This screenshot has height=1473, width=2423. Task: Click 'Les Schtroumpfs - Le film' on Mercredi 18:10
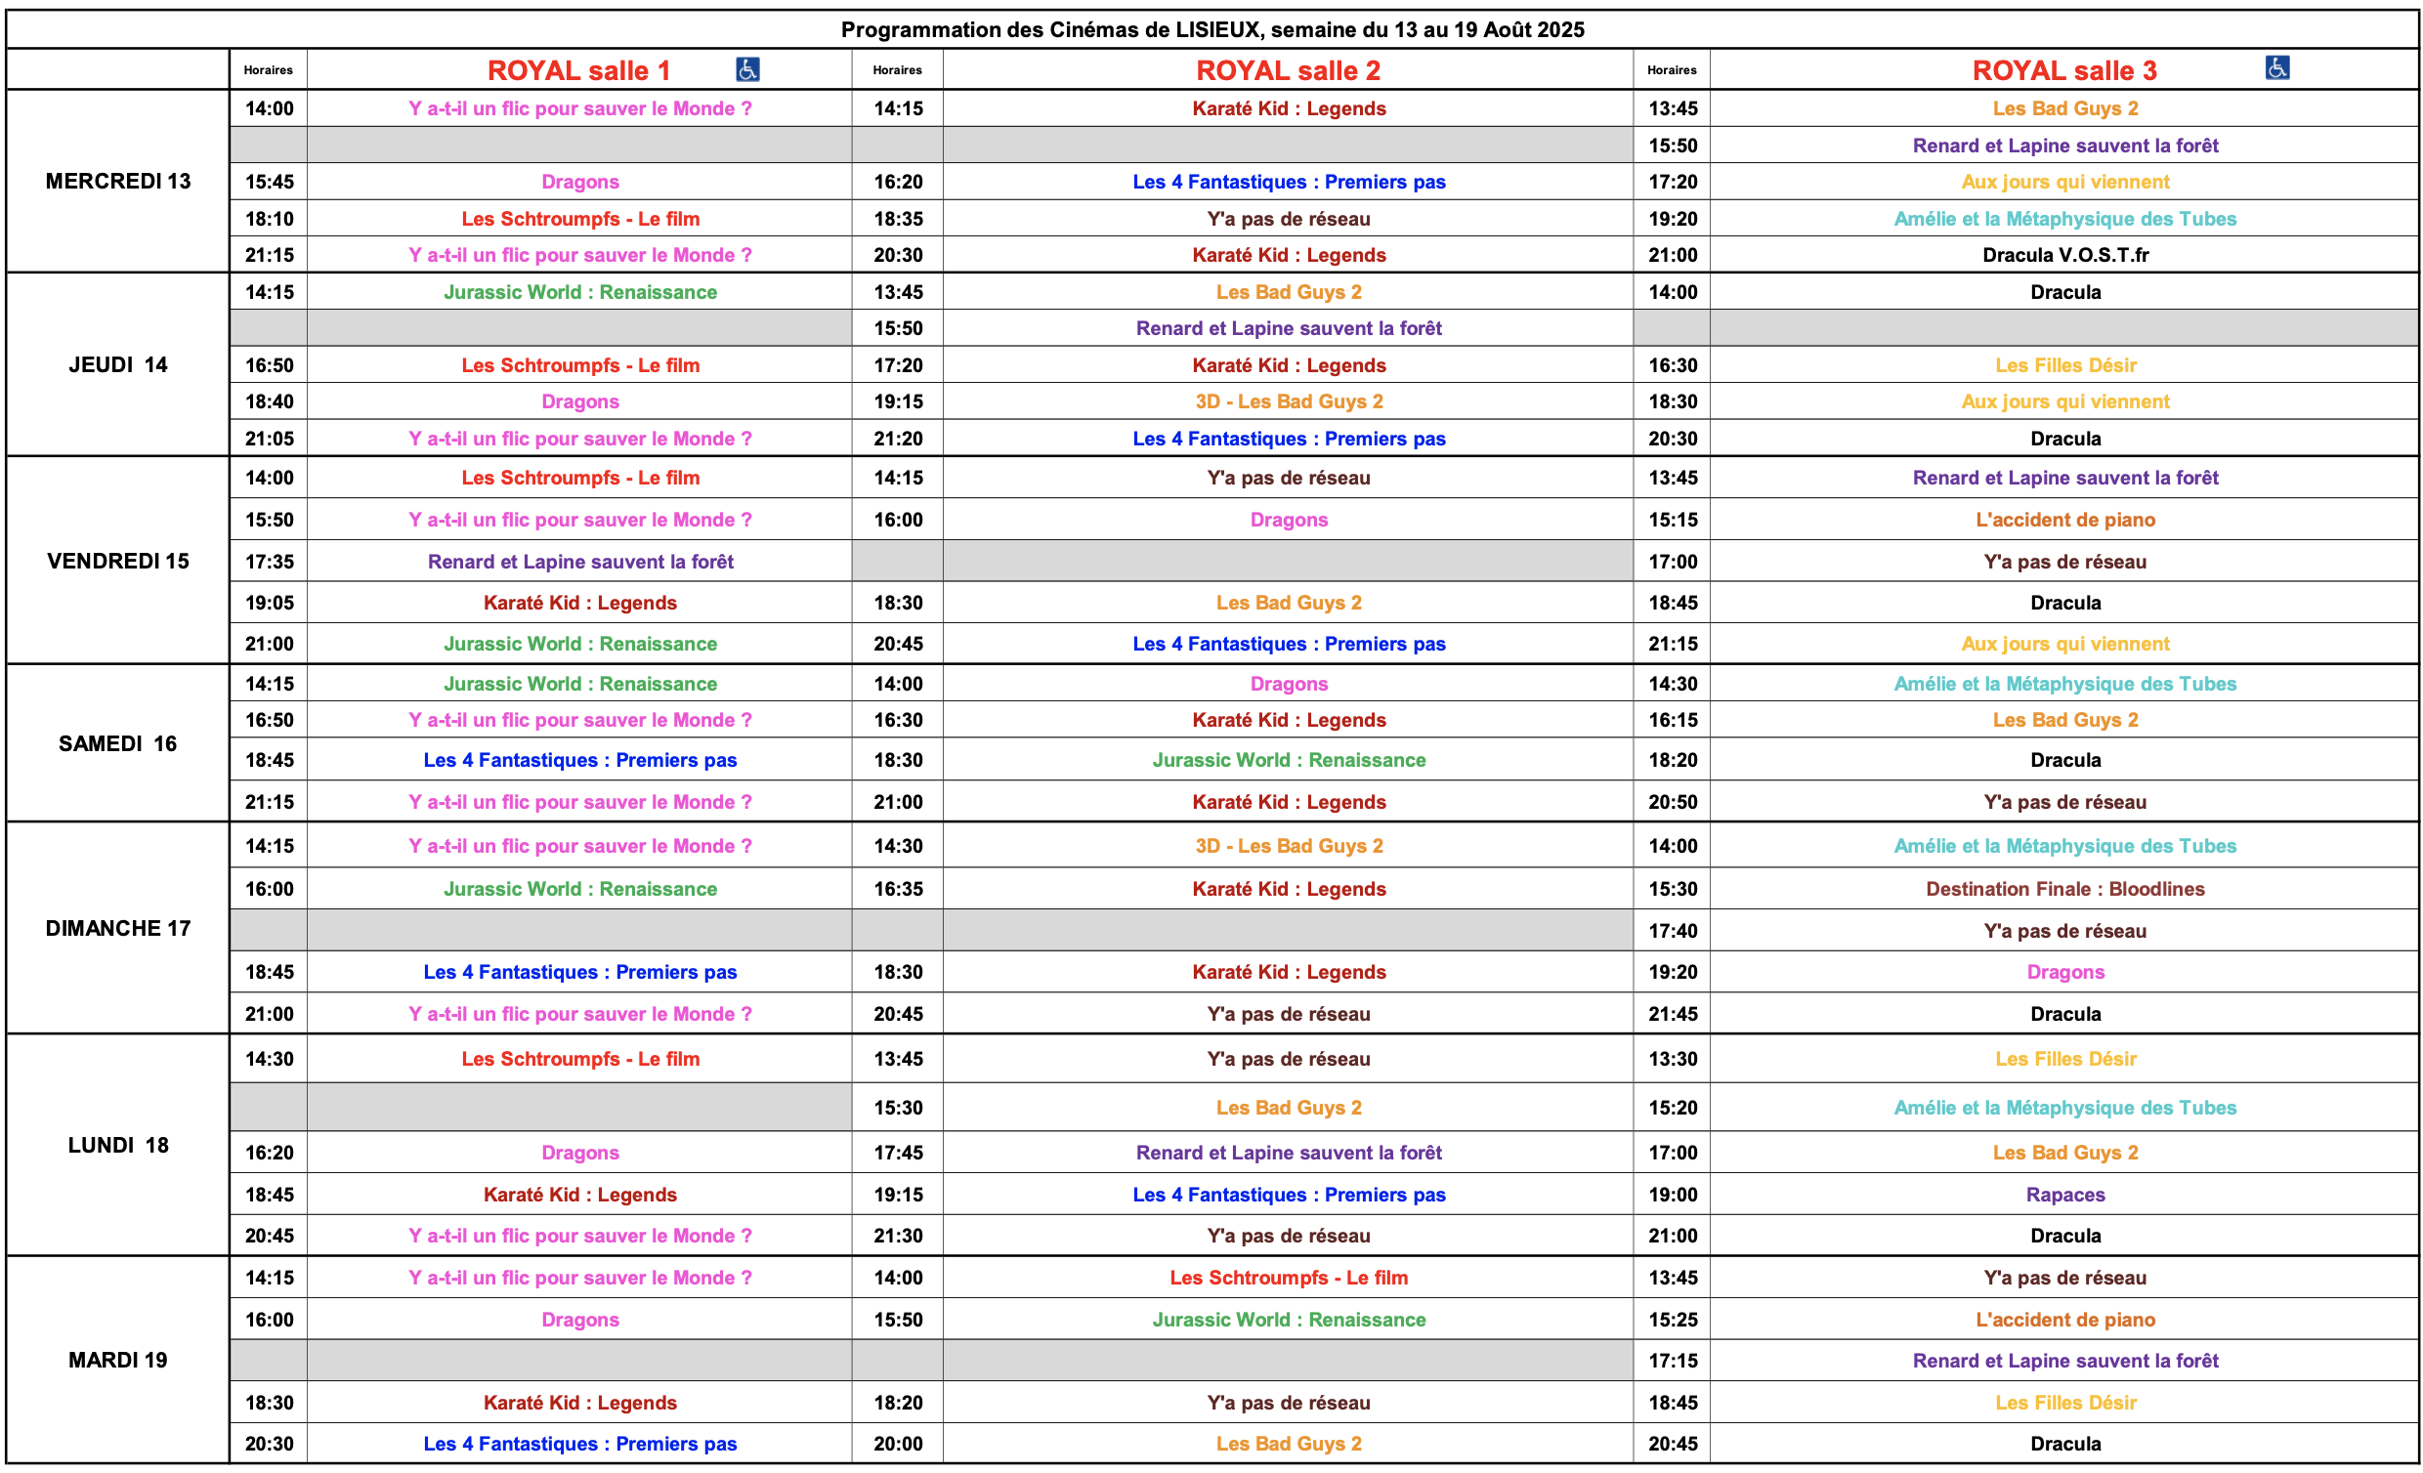580,218
